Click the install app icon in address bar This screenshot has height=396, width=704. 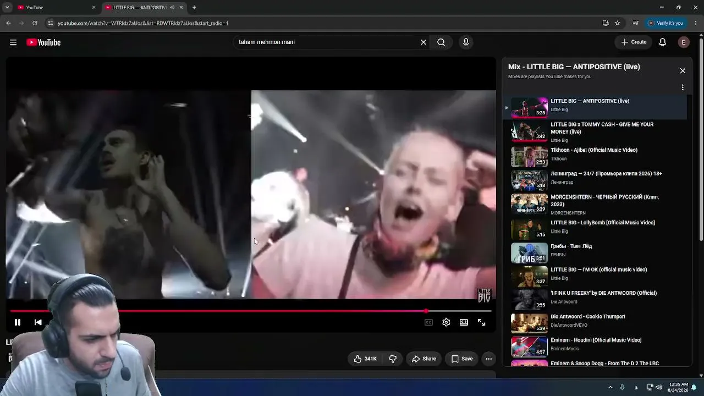pos(606,23)
